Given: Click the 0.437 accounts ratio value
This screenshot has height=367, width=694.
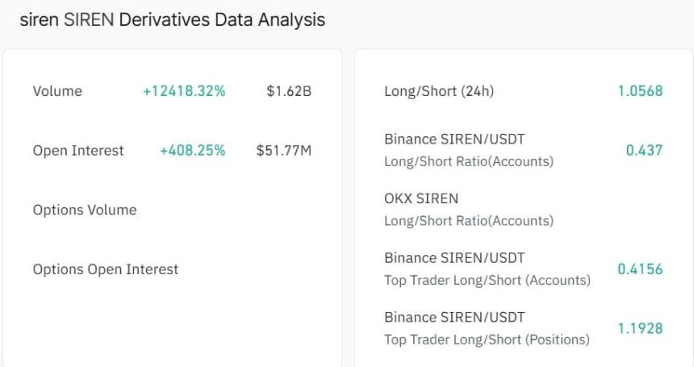Looking at the screenshot, I should pos(644,150).
